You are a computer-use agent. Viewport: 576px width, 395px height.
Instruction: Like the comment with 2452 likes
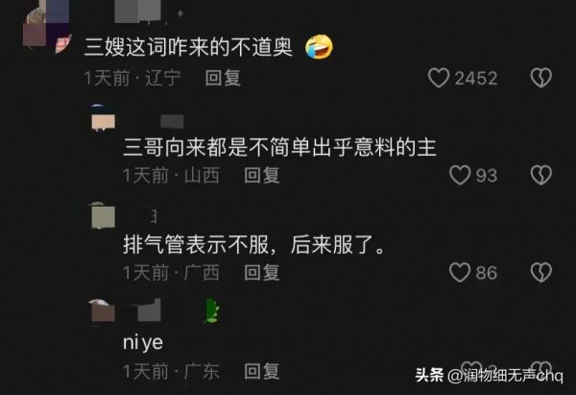pos(439,78)
